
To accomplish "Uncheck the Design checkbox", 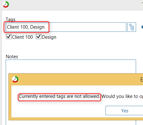I will point(39,37).
